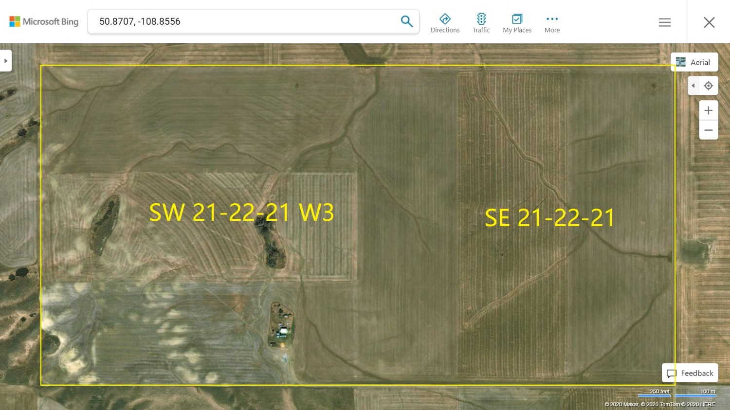Viewport: 730px width, 410px height.
Task: Expand the collapsed left side panel
Action: coord(6,61)
